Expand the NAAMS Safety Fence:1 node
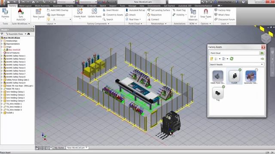Image resolution: width=275 pixels, height=154 pixels. click(x=2, y=56)
